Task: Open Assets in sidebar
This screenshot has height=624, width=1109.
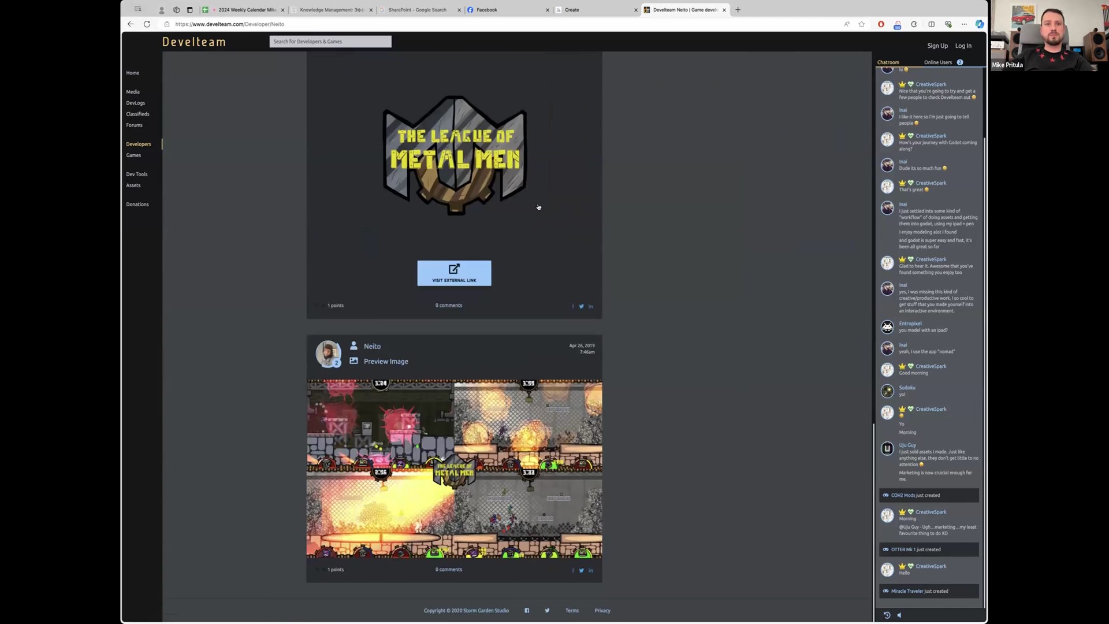Action: click(133, 185)
